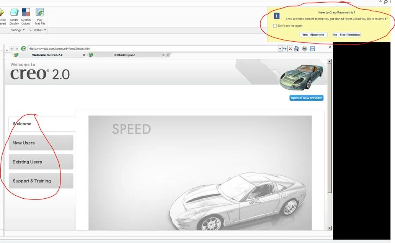Go back in the embedded browser
This screenshot has height=243, width=395.
11,49
